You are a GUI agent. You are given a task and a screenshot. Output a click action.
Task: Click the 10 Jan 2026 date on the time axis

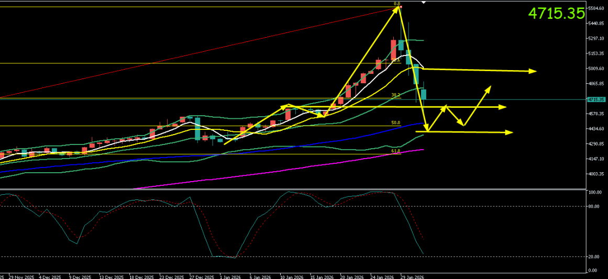pos(291,277)
